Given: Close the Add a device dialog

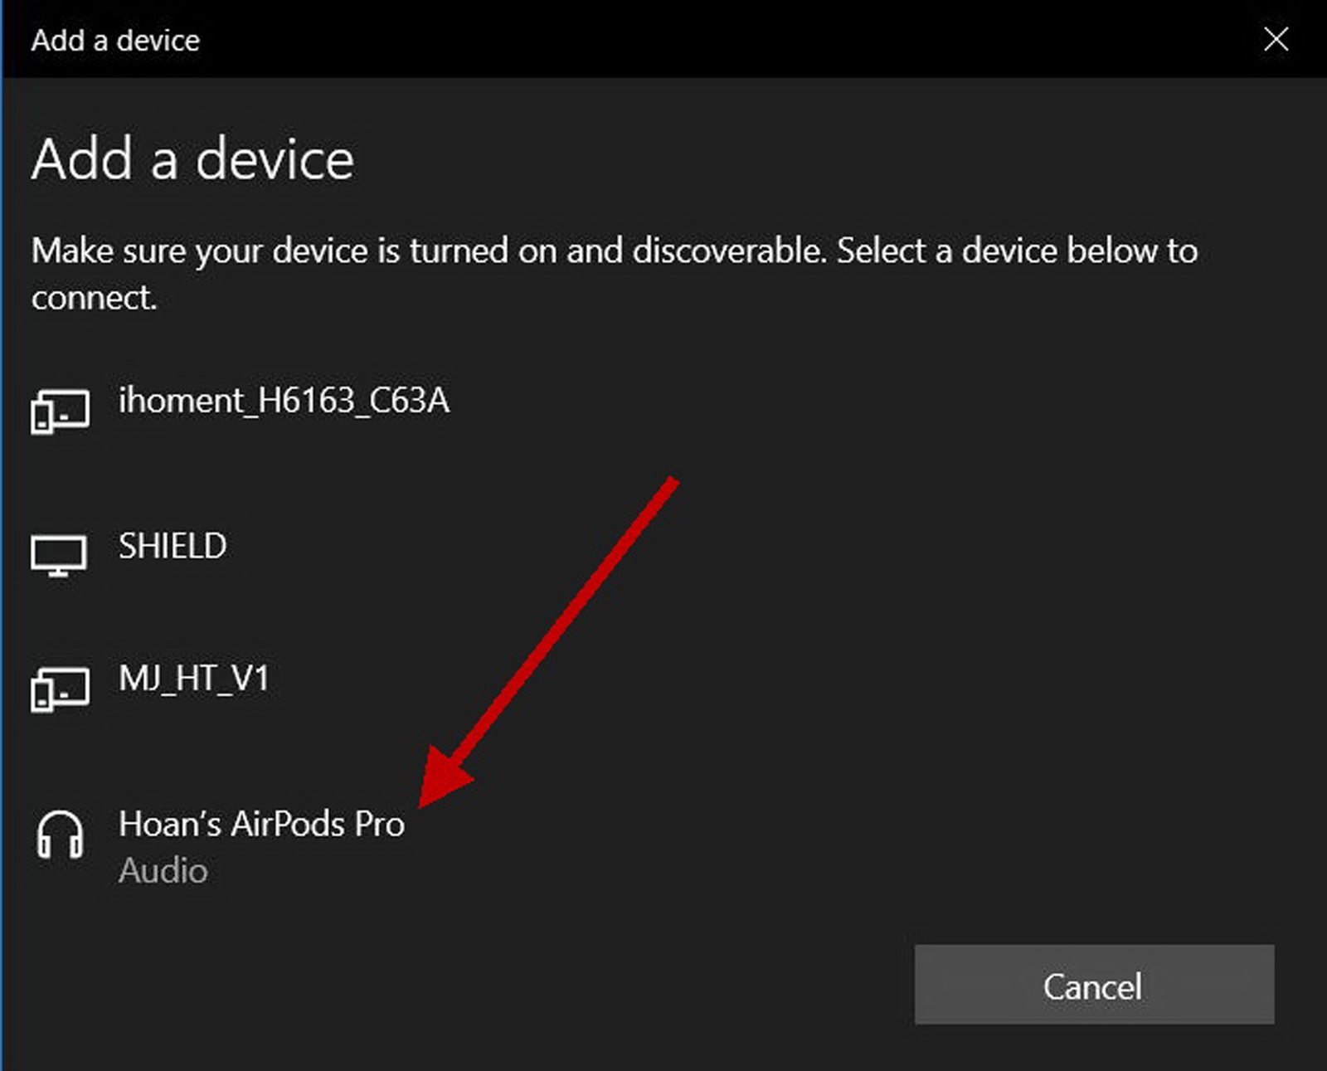Looking at the screenshot, I should 1276,38.
